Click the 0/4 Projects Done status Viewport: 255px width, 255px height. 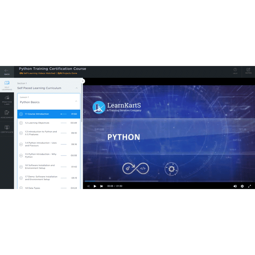coord(67,73)
